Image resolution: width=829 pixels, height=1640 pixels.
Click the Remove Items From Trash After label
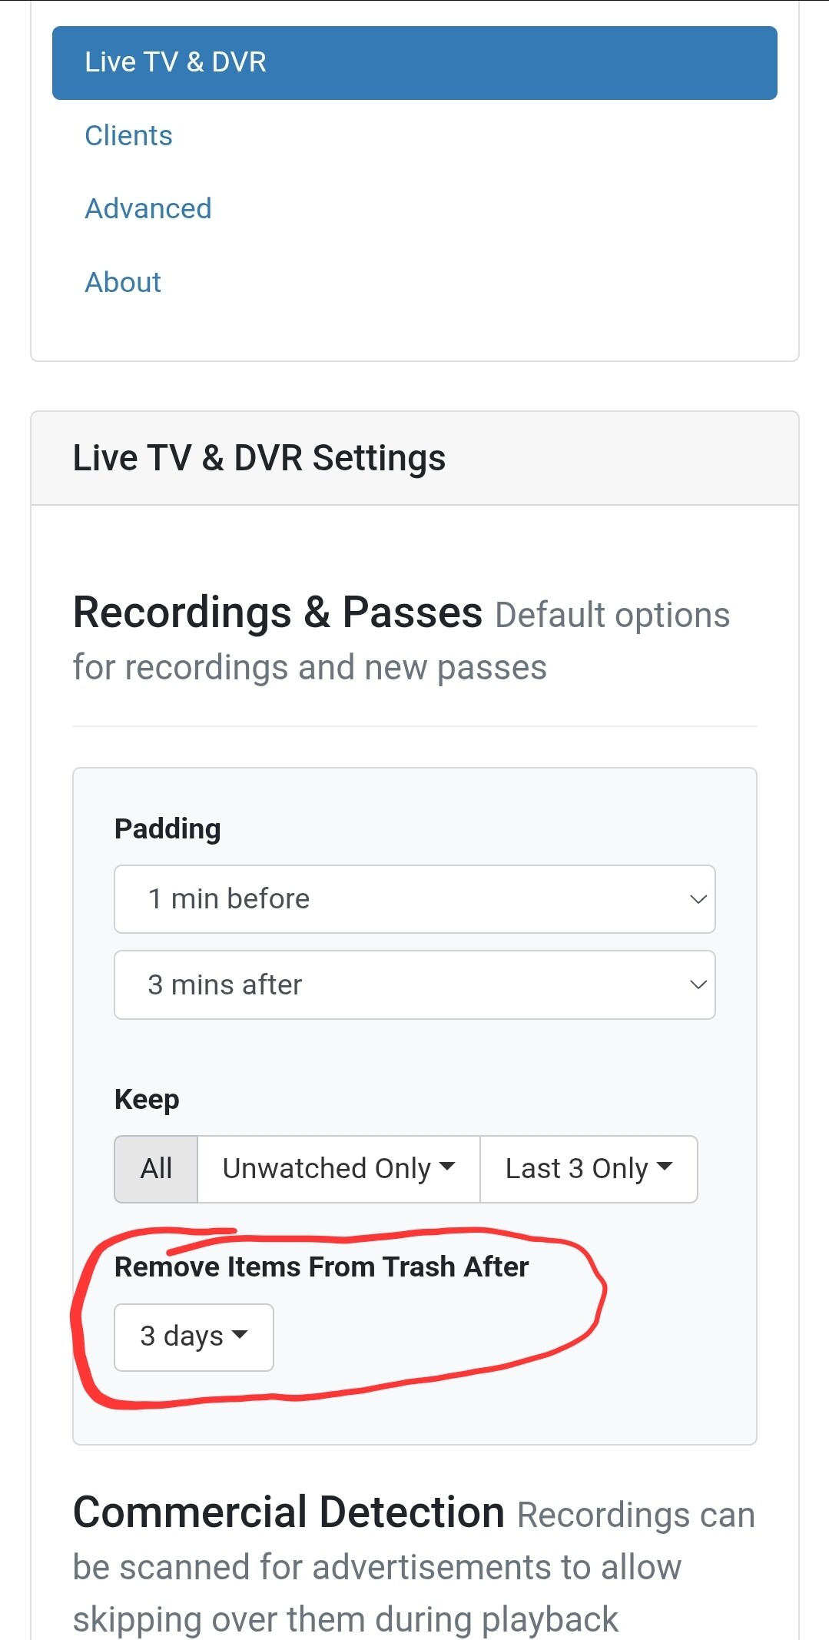click(321, 1267)
